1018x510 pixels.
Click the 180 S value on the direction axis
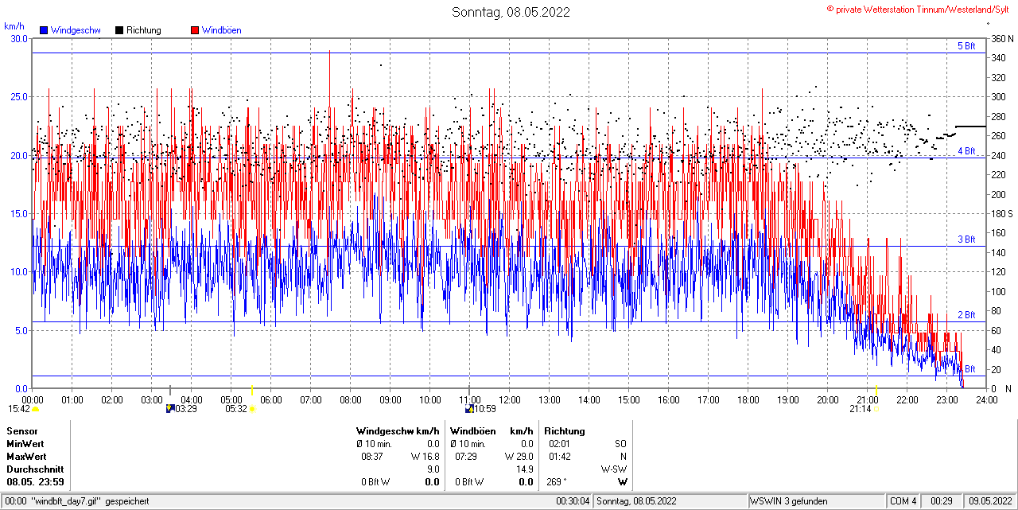click(x=1002, y=214)
